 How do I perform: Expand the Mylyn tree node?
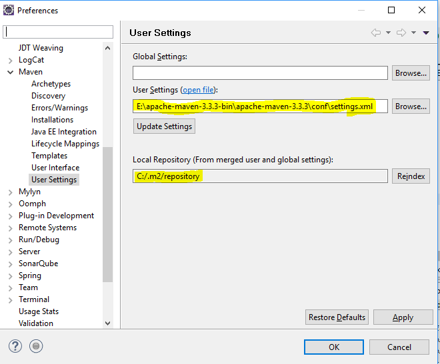[11, 192]
